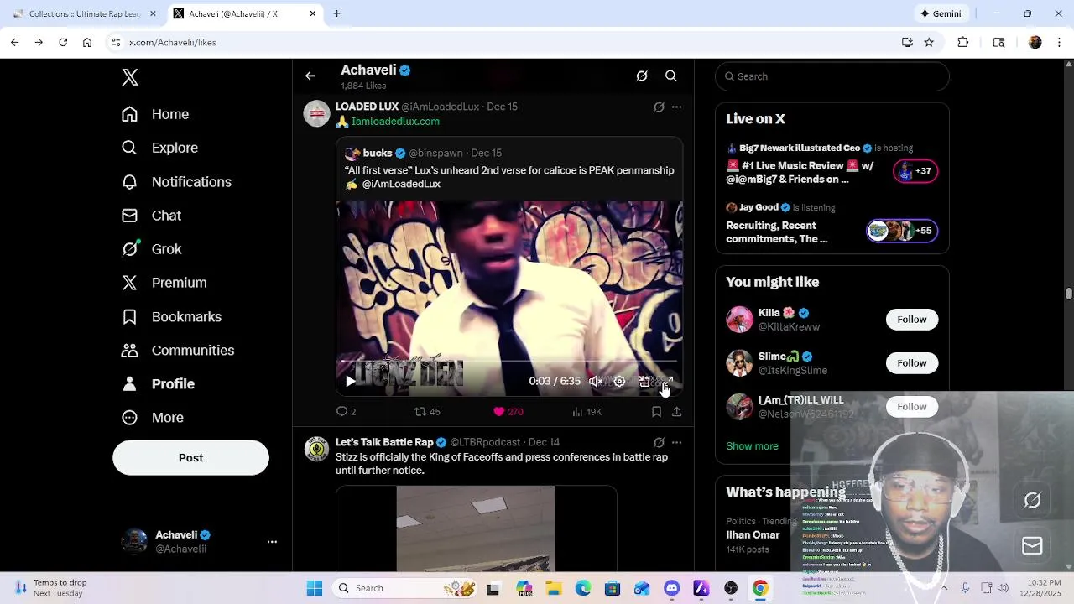Unmute the video with the speaker icon

[x=595, y=382]
